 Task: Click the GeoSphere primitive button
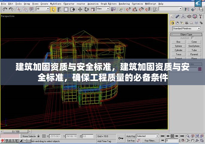click(x=194, y=46)
